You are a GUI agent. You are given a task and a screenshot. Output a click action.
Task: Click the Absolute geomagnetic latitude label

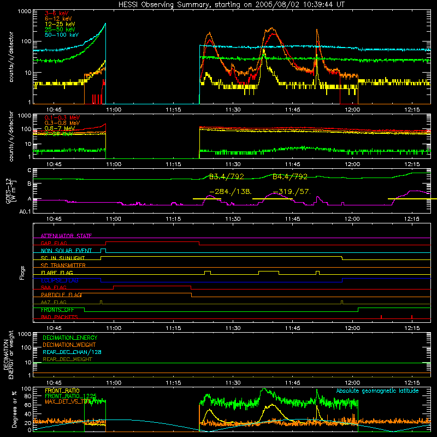point(377,391)
